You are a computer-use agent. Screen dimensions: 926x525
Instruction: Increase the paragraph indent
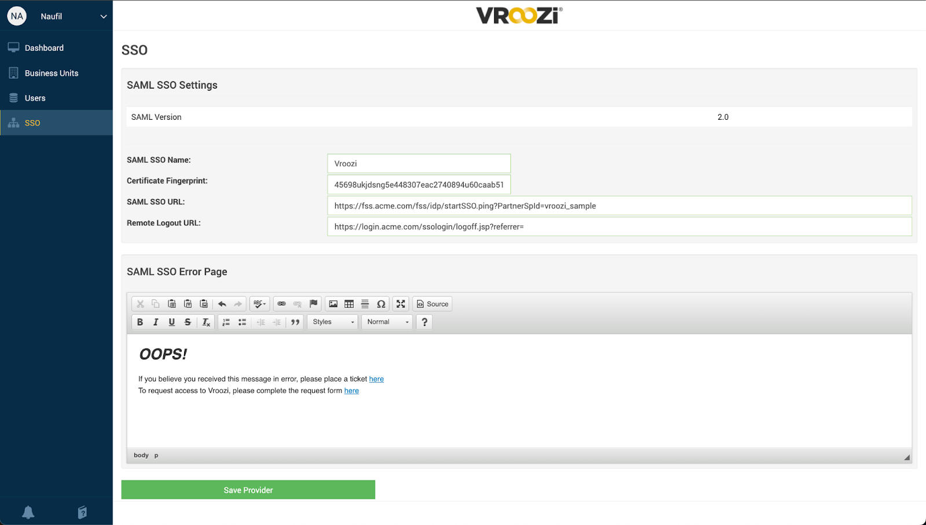coord(277,322)
